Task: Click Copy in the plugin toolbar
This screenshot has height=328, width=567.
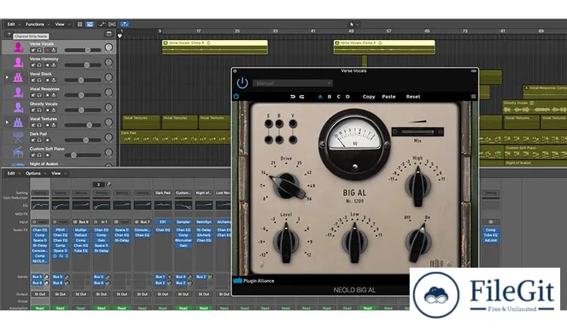Action: [369, 97]
